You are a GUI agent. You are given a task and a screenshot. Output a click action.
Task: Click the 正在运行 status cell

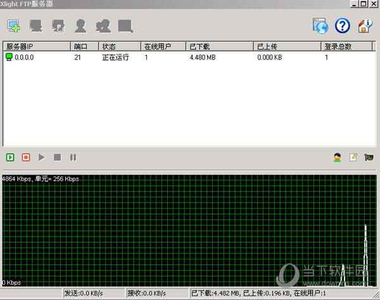(x=116, y=58)
